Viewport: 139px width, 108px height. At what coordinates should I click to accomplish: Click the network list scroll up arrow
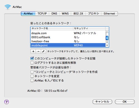click(x=107, y=42)
